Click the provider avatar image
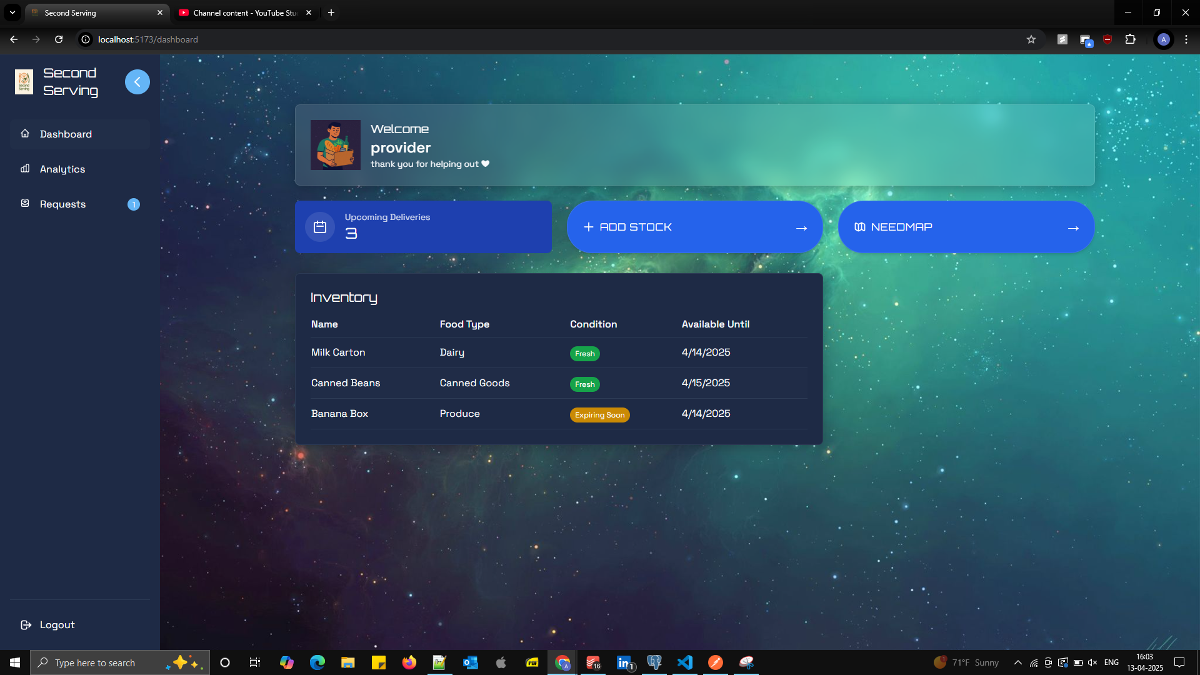This screenshot has height=675, width=1200. [336, 145]
